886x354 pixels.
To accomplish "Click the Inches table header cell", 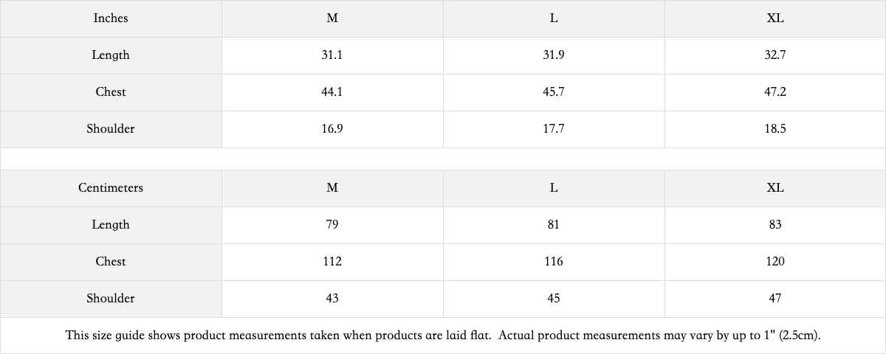I will [111, 18].
